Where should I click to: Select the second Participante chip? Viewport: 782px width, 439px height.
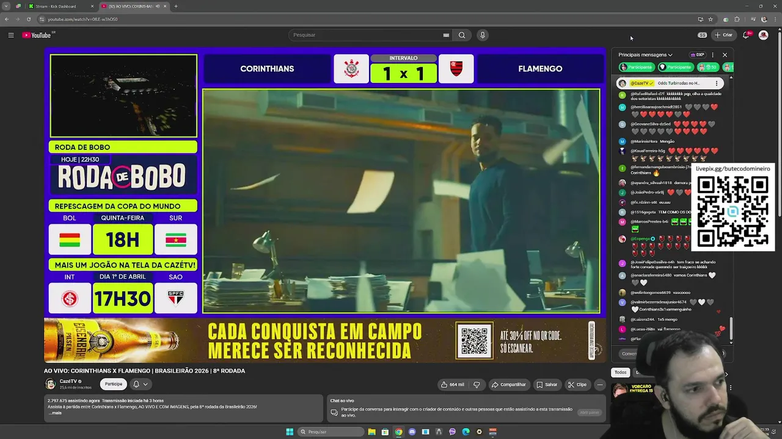tap(675, 67)
